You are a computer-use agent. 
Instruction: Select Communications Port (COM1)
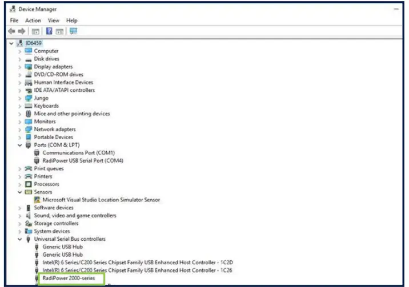click(x=78, y=153)
